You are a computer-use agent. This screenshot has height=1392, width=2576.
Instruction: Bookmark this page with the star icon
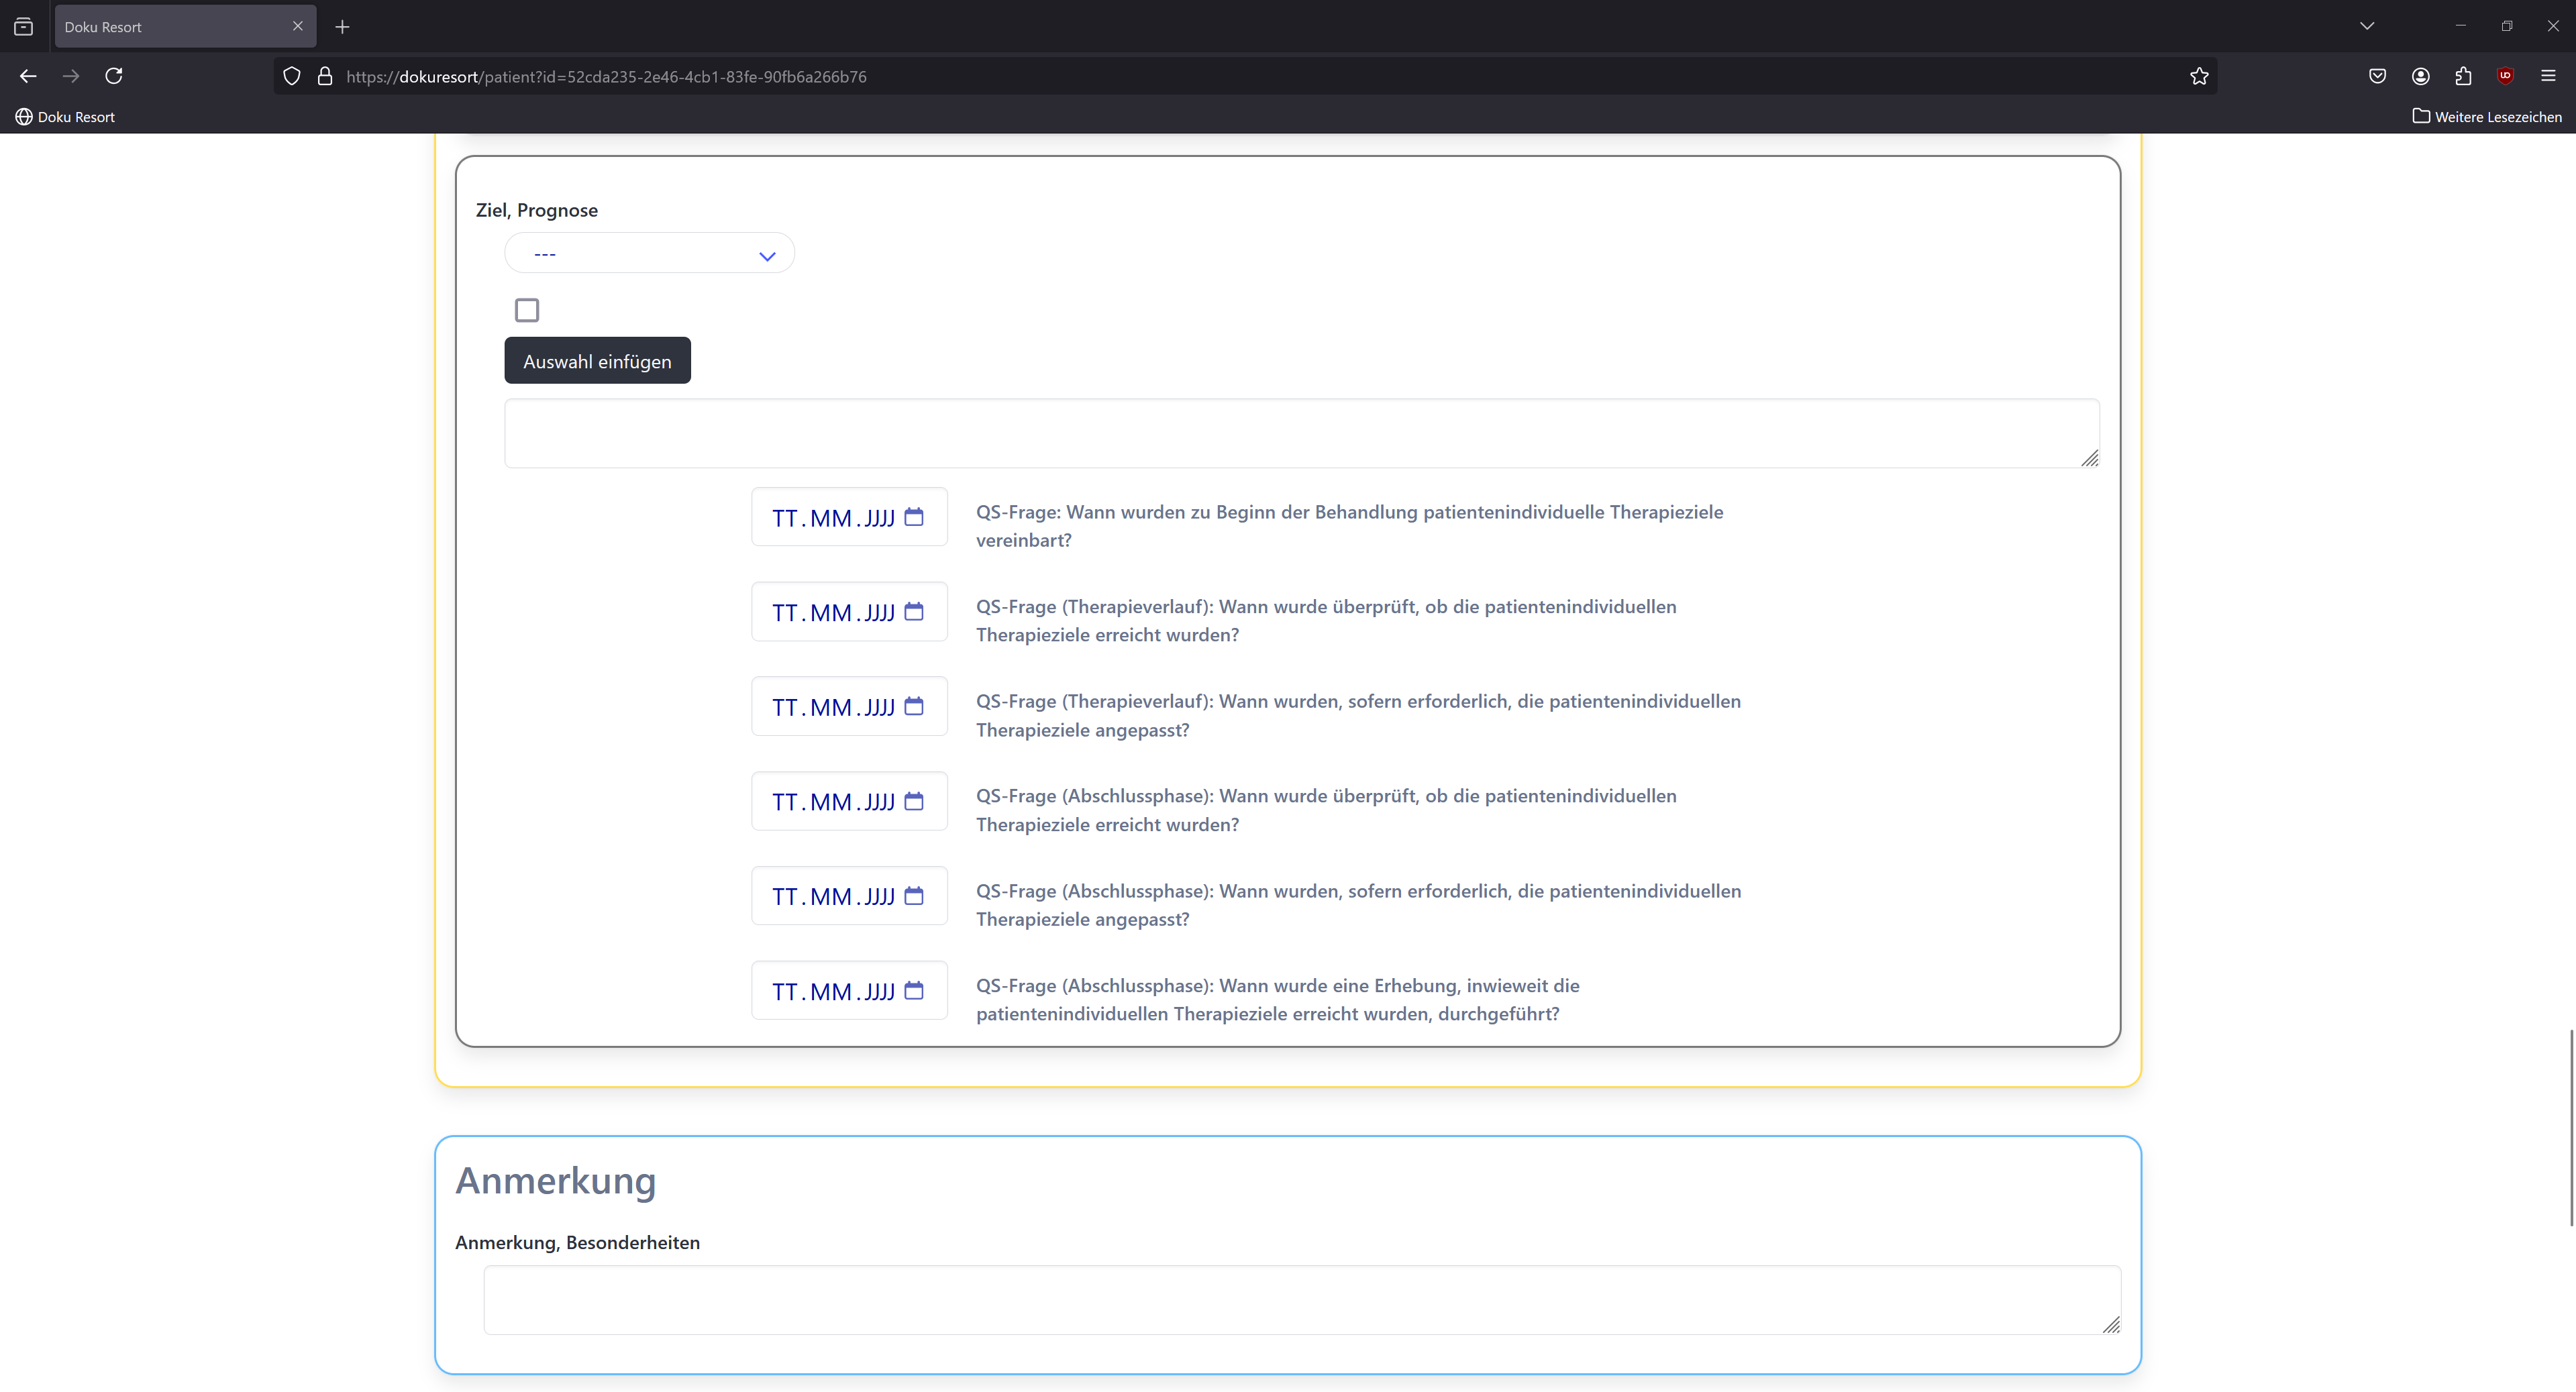point(2198,76)
